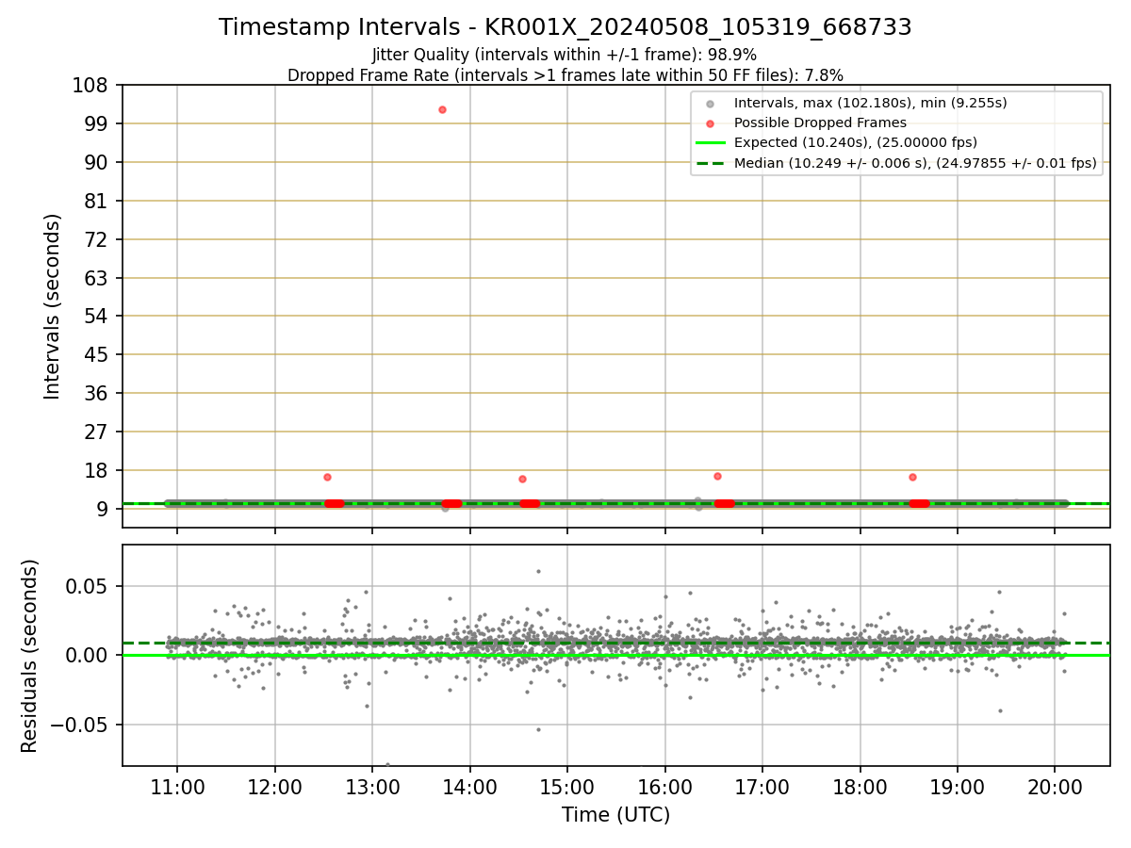Select the "Jitter Quality" 98.9% subtitle line
1131x848 pixels.
point(565,56)
